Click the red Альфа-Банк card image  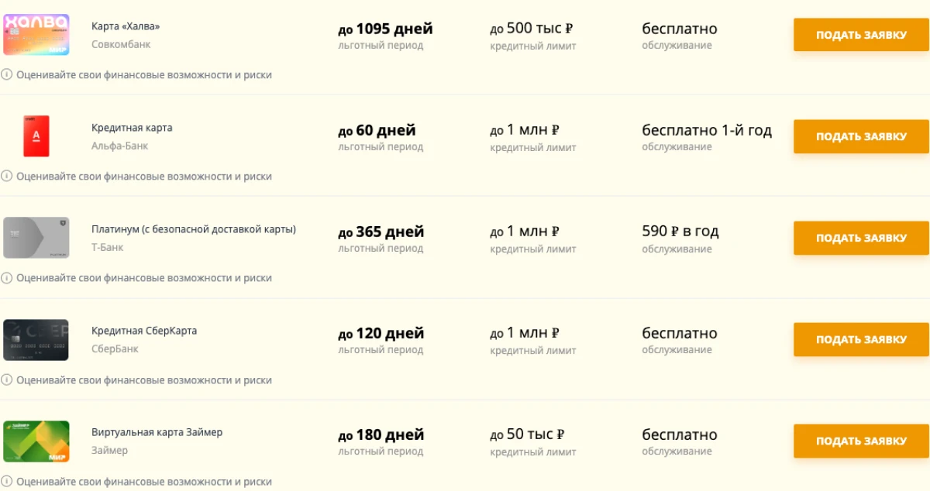point(36,136)
